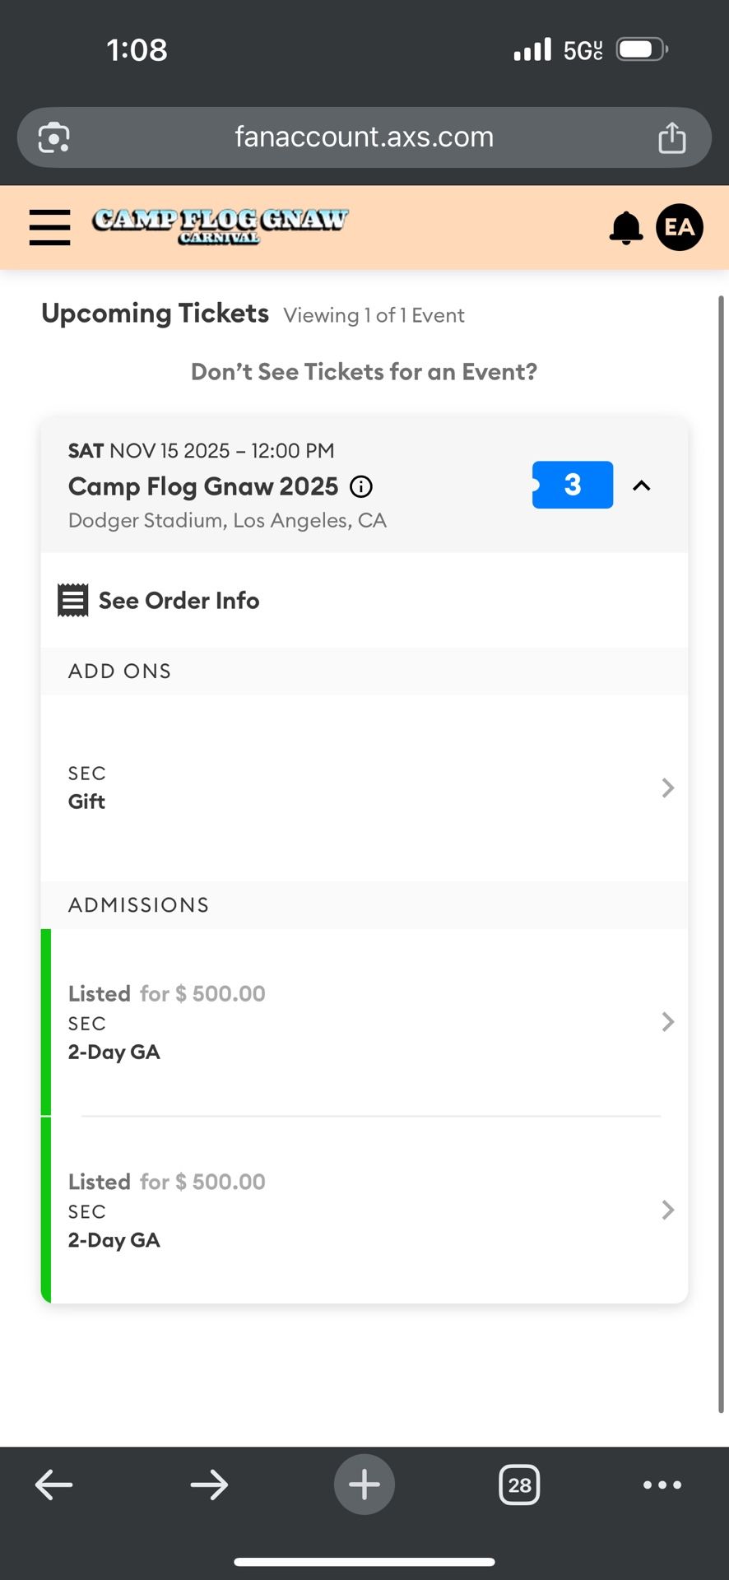
Task: Open the notifications bell
Action: point(625,228)
